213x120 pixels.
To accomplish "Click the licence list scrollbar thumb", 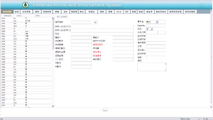I will pos(53,34).
